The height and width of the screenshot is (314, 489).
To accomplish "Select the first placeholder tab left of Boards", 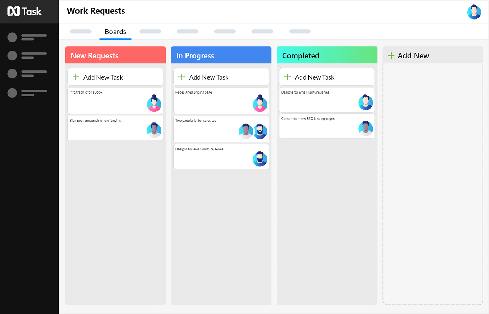I will (x=81, y=32).
